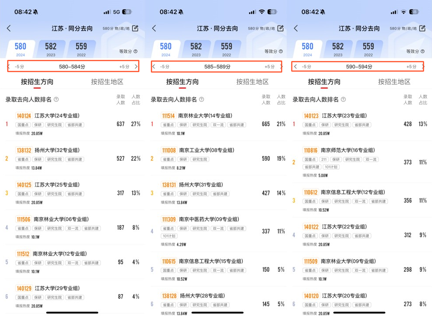Lower range with left chevron beside 580–584分
The width and height of the screenshot is (432, 316).
tap(9, 66)
